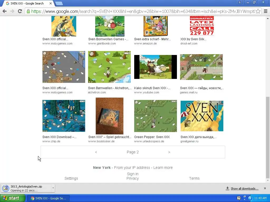The width and height of the screenshot is (270, 202).
Task: Bookmark this page with the star icon
Action: (258, 11)
